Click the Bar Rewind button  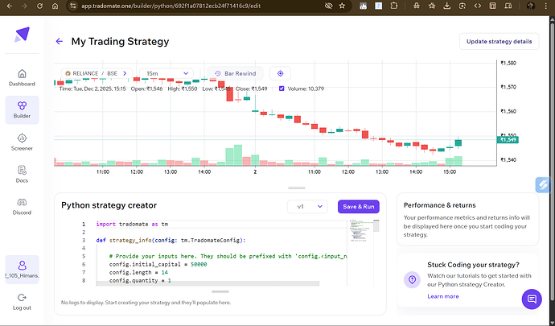[234, 73]
